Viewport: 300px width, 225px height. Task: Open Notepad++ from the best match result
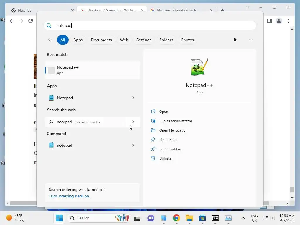click(x=92, y=70)
